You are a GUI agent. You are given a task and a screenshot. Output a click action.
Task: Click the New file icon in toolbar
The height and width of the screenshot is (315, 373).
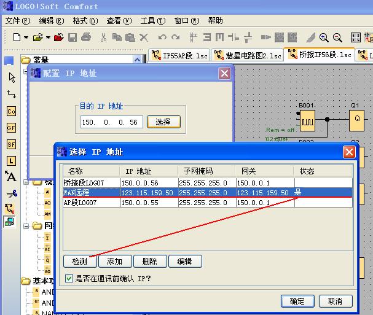pyautogui.click(x=17, y=37)
